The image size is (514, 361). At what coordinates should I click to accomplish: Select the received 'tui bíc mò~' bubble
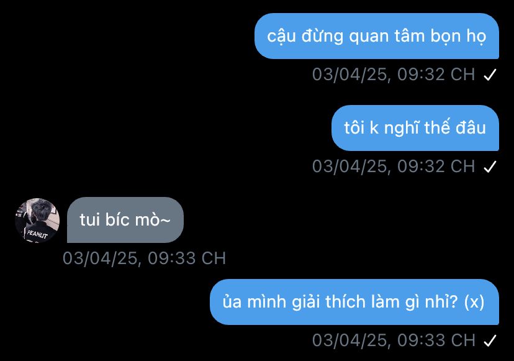coord(125,220)
